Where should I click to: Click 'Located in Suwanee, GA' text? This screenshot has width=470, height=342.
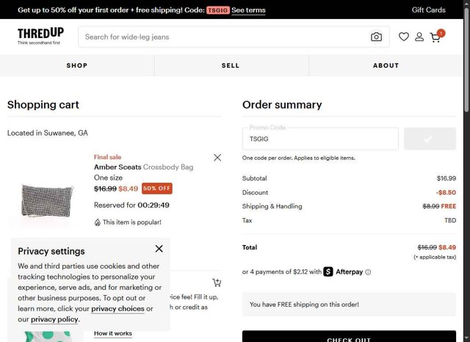pyautogui.click(x=48, y=133)
